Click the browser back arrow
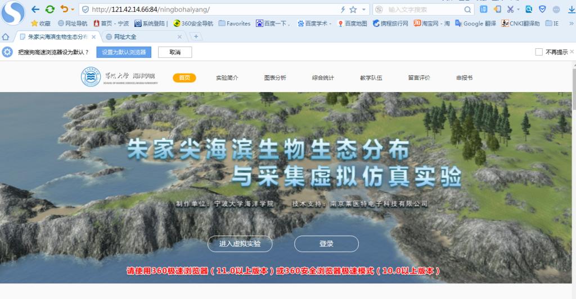576x299 pixels. pyautogui.click(x=35, y=10)
